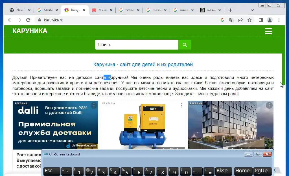Viewport: 289px width, 176px height.
Task: Open the compressor ad image
Action: [x=143, y=125]
